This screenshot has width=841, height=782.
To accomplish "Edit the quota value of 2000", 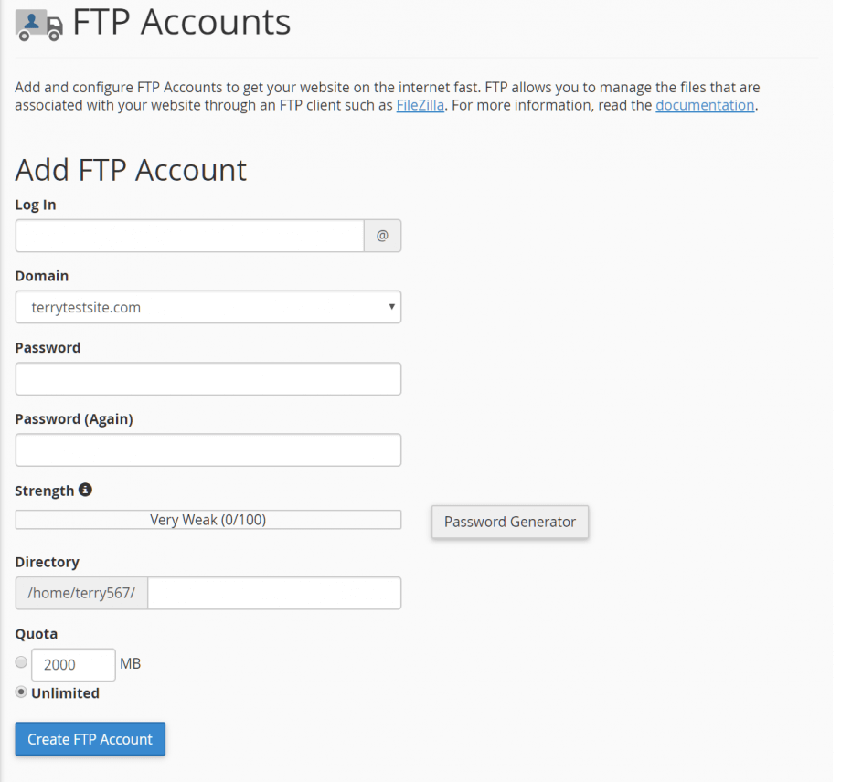I will (73, 663).
